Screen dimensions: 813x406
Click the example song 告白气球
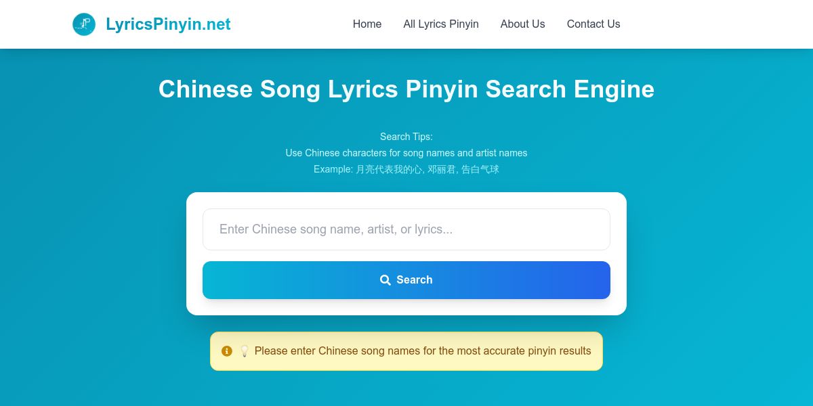480,169
